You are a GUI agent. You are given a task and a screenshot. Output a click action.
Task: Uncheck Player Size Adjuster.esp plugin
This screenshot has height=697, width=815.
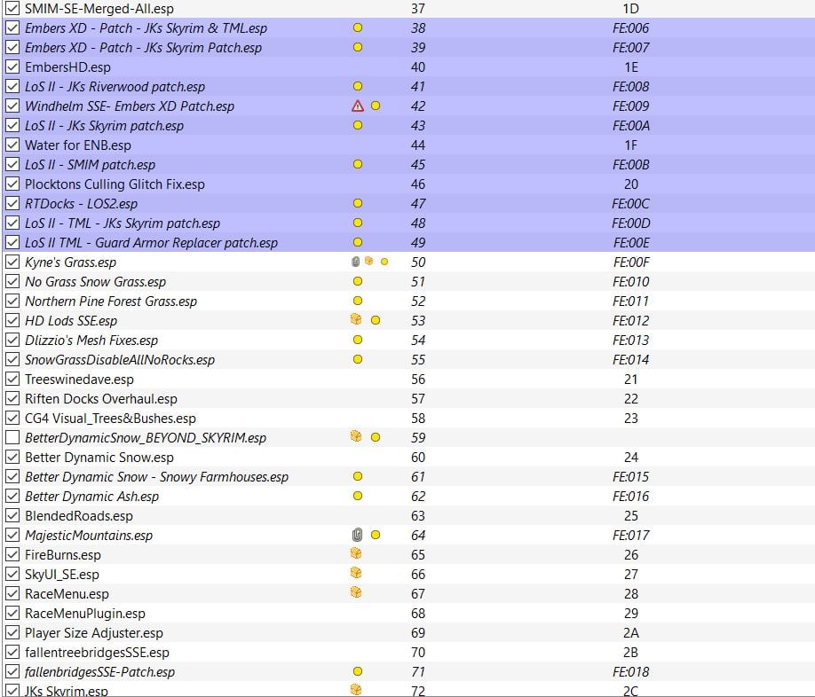(x=12, y=632)
